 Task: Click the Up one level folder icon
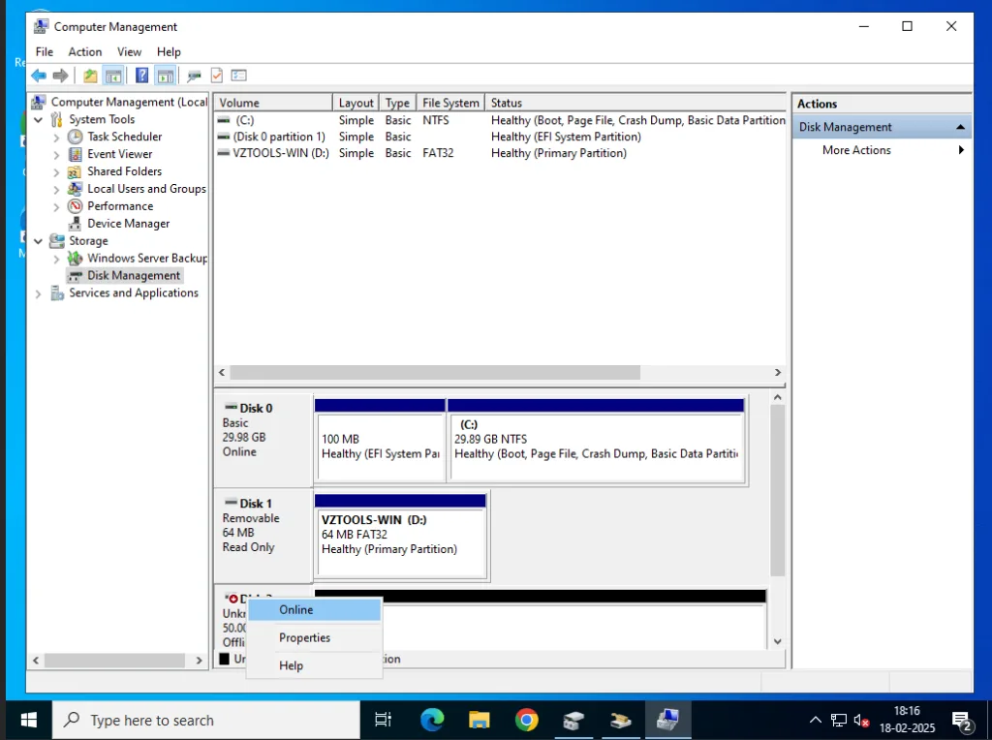[x=90, y=76]
